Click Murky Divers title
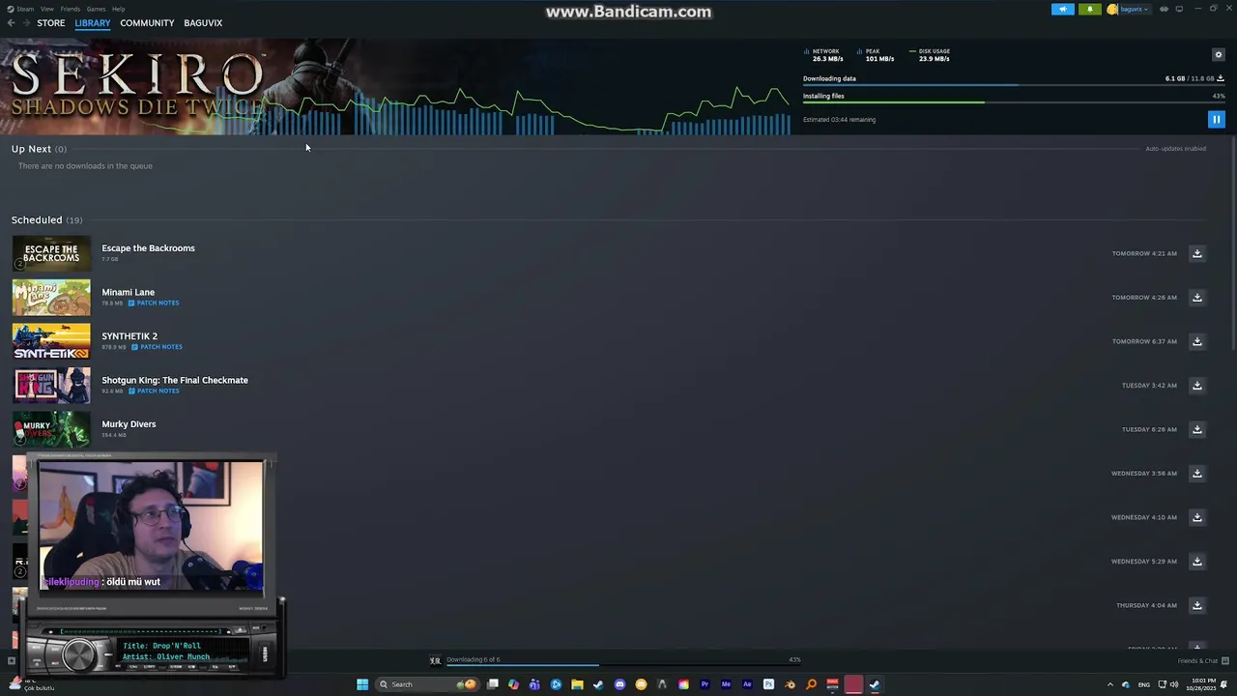 [x=129, y=424]
